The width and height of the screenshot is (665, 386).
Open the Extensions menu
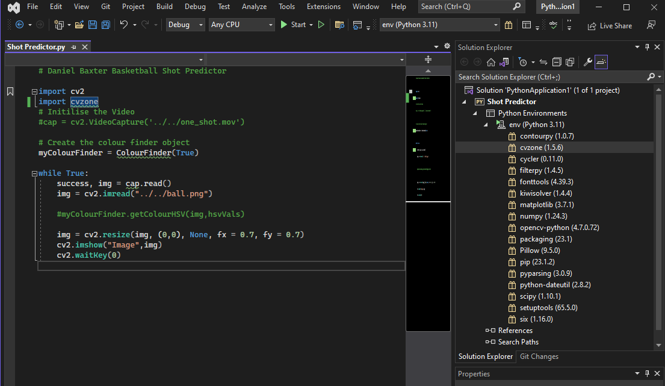[x=324, y=7]
